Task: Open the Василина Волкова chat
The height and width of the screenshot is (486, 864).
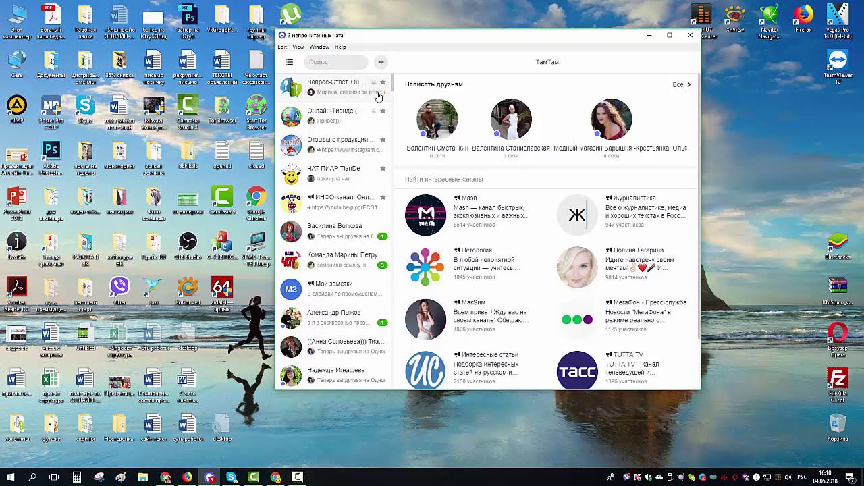Action: coord(334,232)
